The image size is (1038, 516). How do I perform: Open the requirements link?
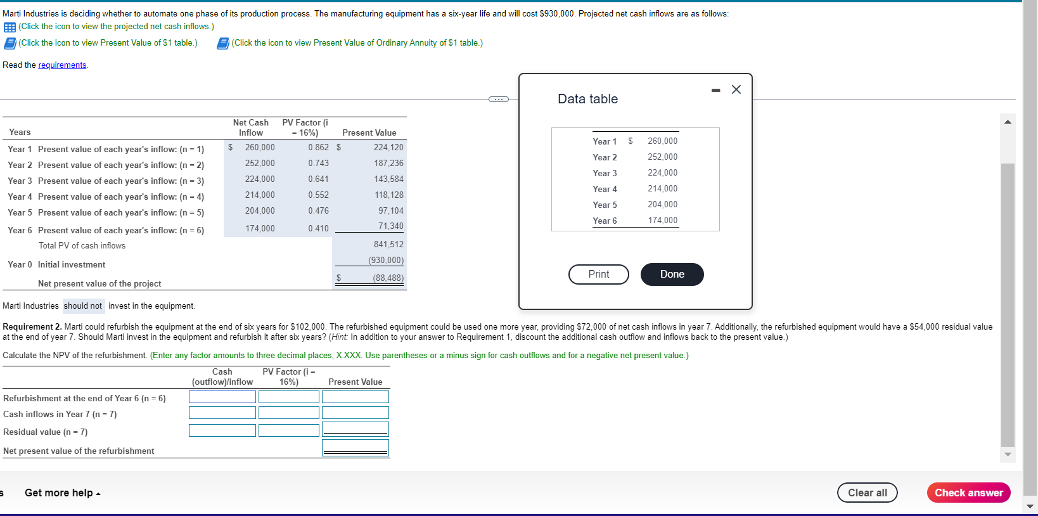pyautogui.click(x=62, y=65)
